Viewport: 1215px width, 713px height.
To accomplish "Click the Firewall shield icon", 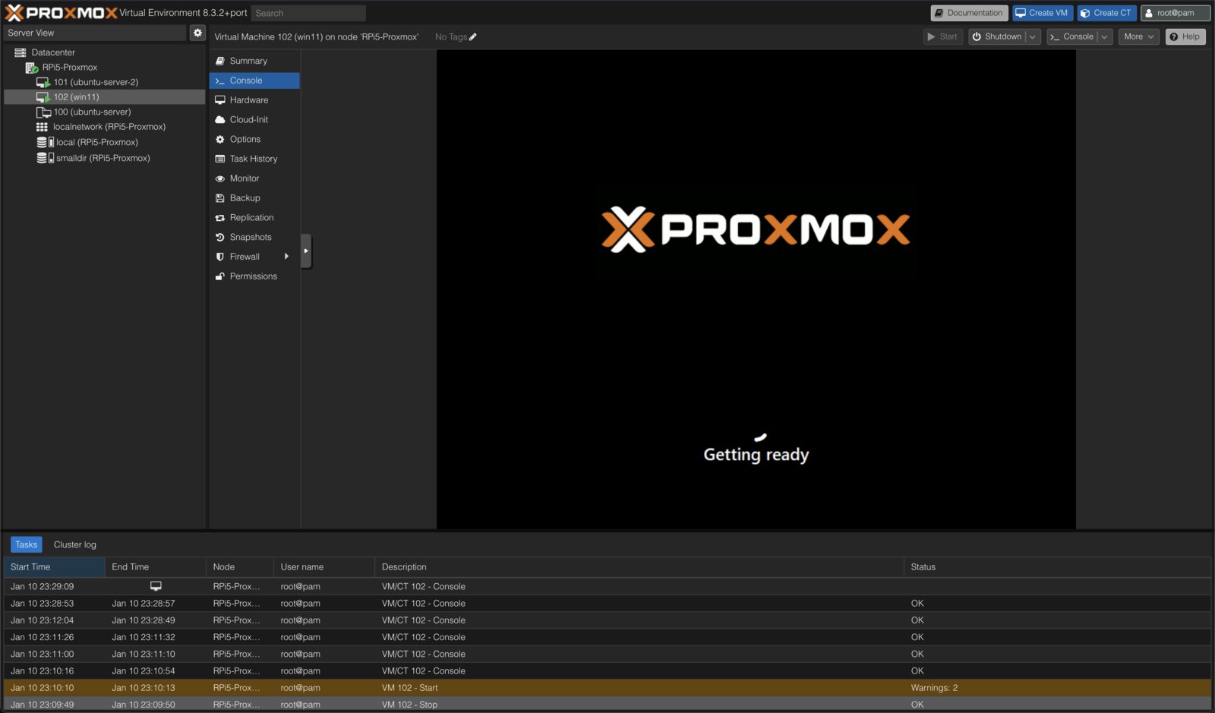I will (220, 257).
